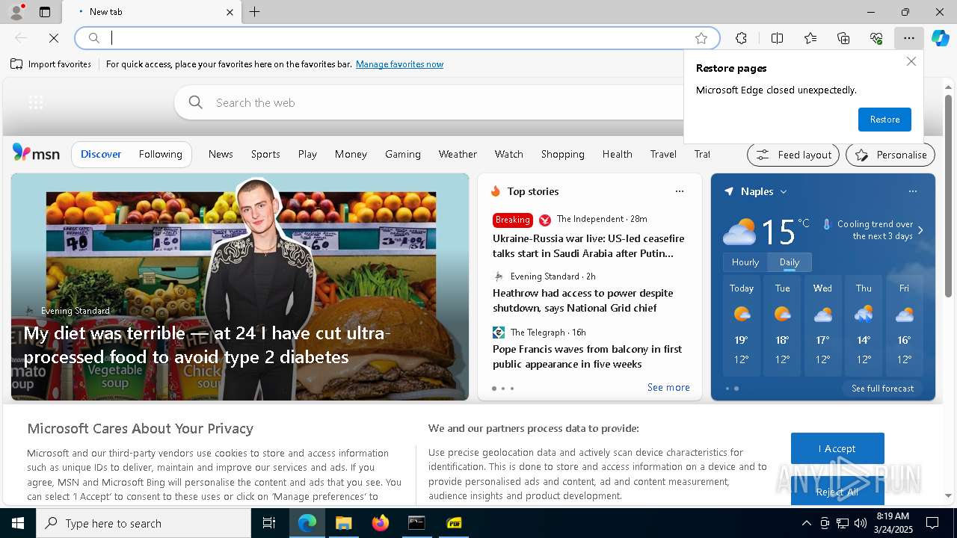Viewport: 957px width, 538px height.
Task: Close the Restore pages popup
Action: pyautogui.click(x=911, y=61)
